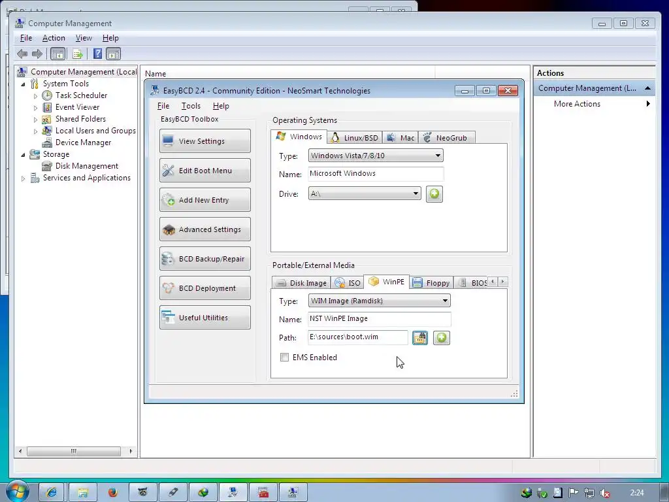Click the muted volume tray icon
Viewport: 669px width, 502px height.
click(604, 493)
